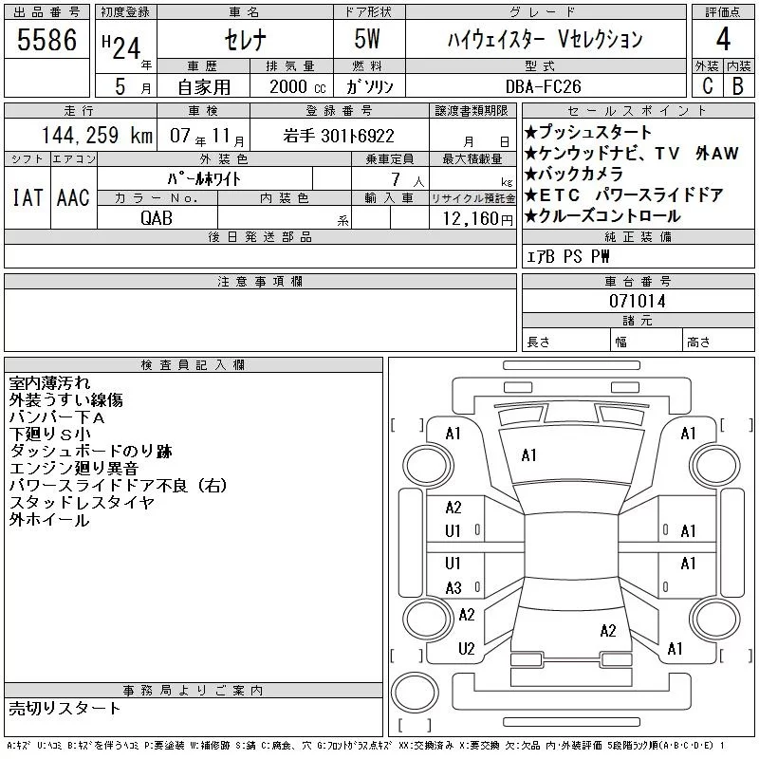Select the overall evaluation score 4
Viewport: 759px width, 759px height.
(723, 39)
